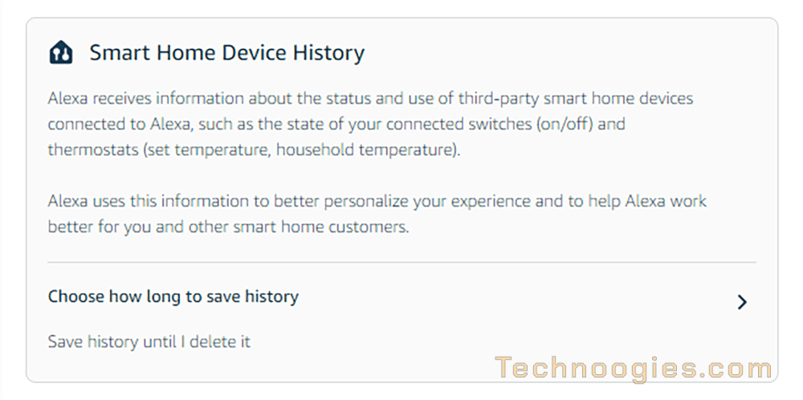This screenshot has height=400, width=803.
Task: Click the words connected to Alexa
Action: point(120,124)
